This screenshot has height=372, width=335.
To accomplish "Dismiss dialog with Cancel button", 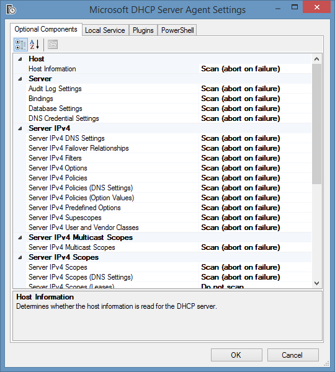I will coord(293,355).
